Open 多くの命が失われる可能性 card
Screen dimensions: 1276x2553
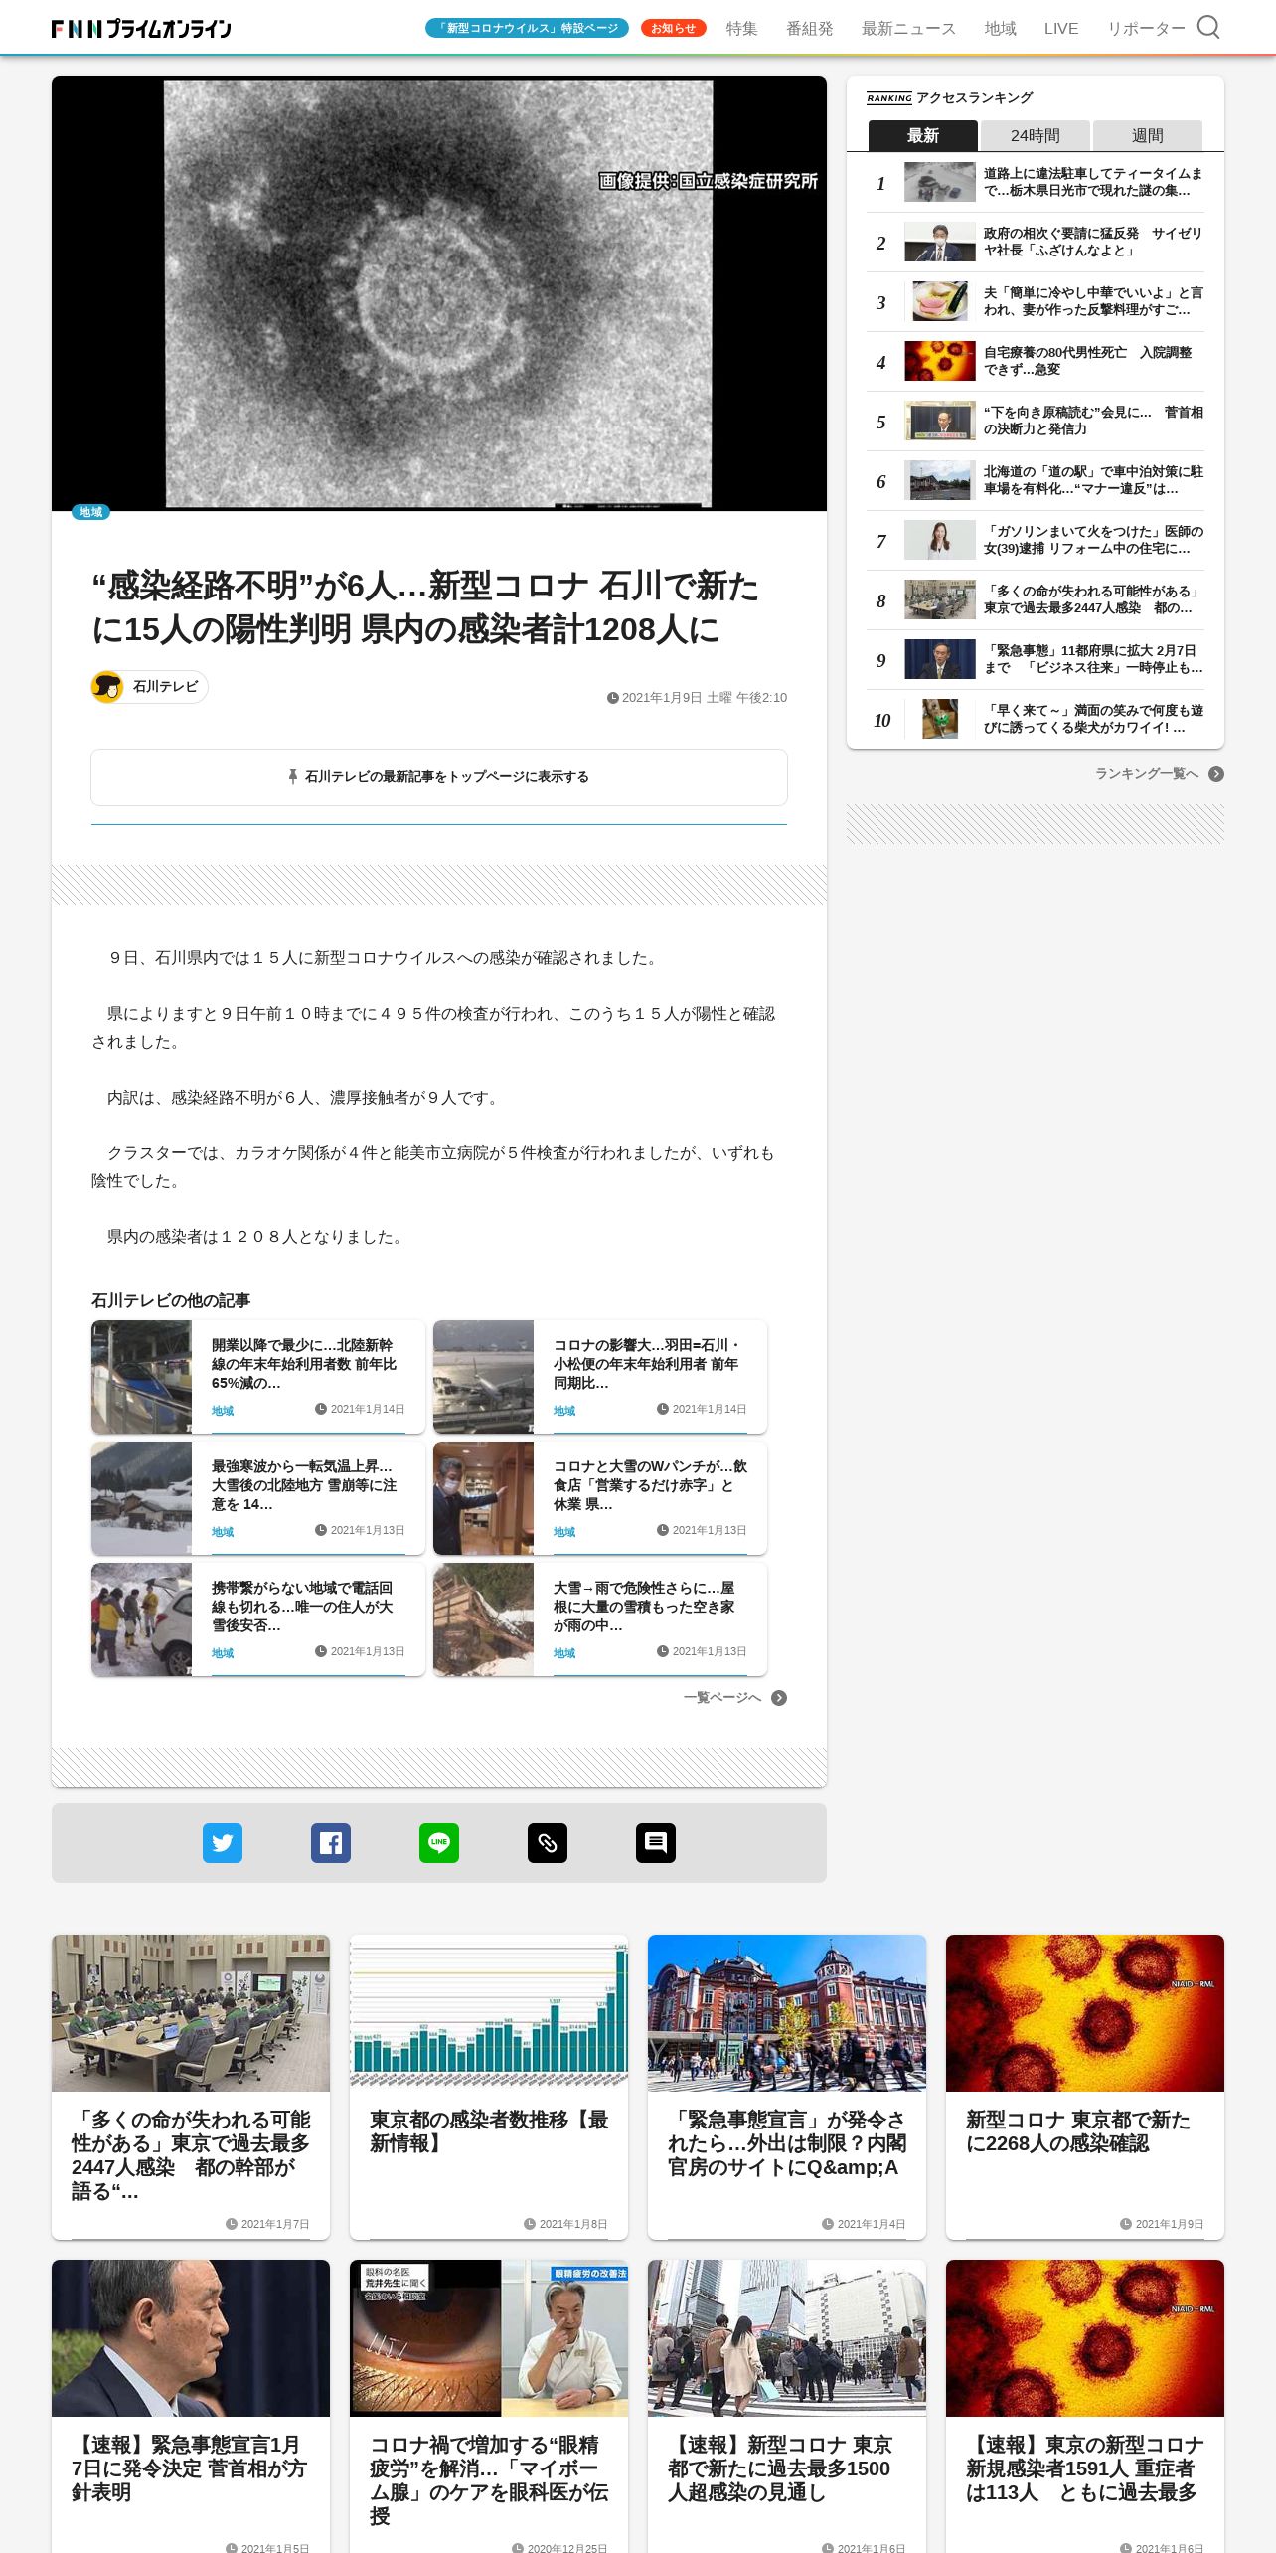tap(191, 2087)
